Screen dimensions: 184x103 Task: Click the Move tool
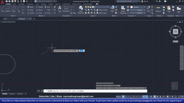30,7
